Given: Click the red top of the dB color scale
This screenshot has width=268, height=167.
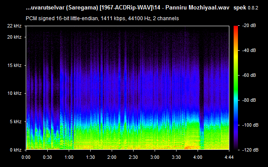Looking at the screenshot, I should 236,27.
